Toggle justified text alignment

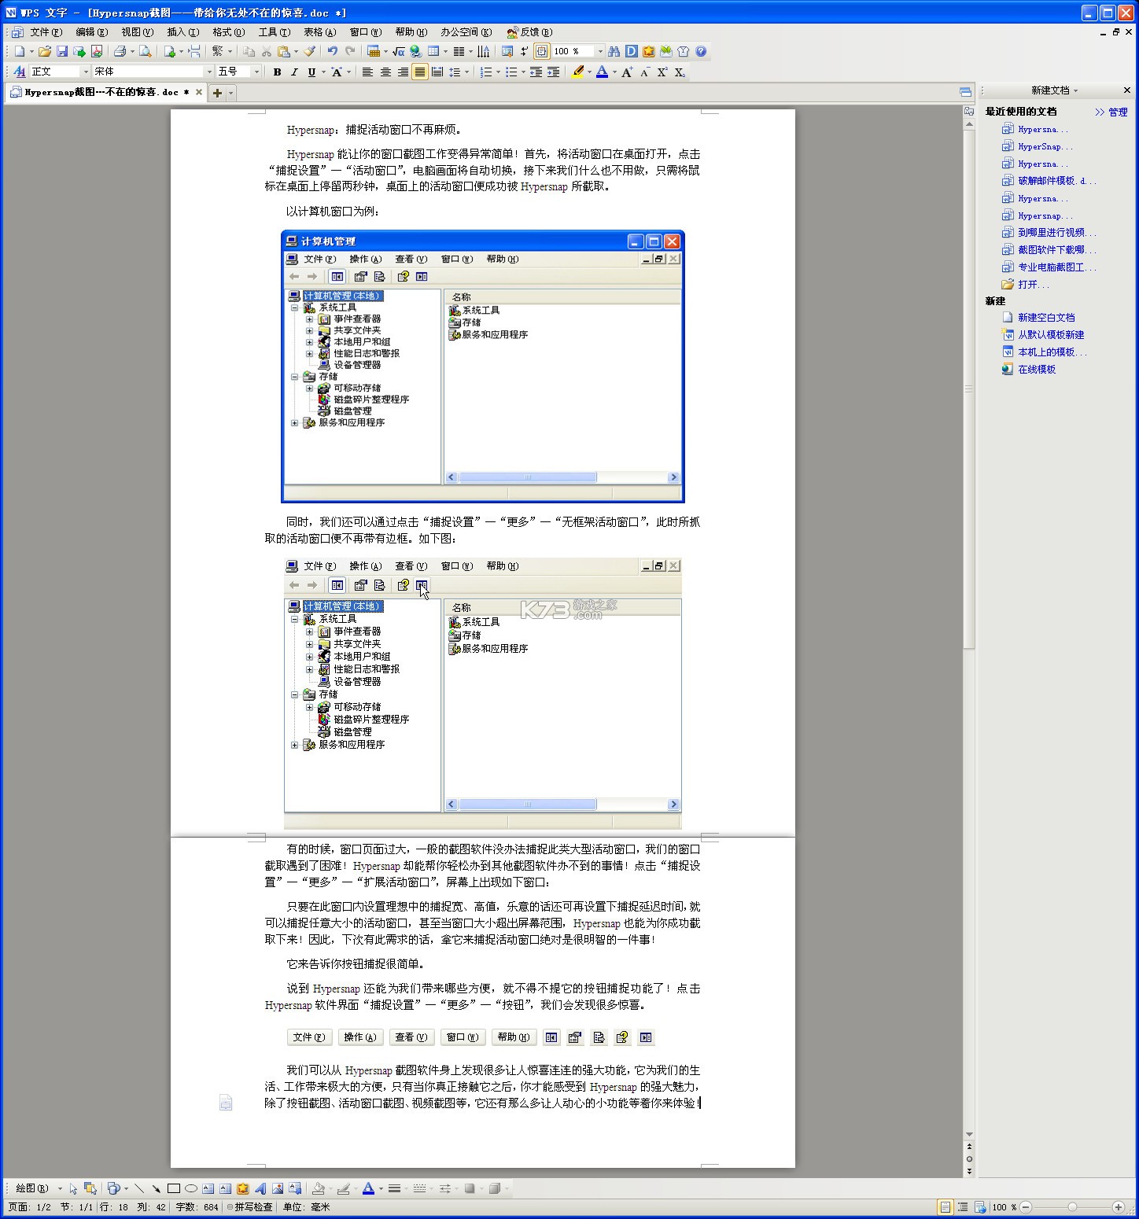click(x=420, y=72)
